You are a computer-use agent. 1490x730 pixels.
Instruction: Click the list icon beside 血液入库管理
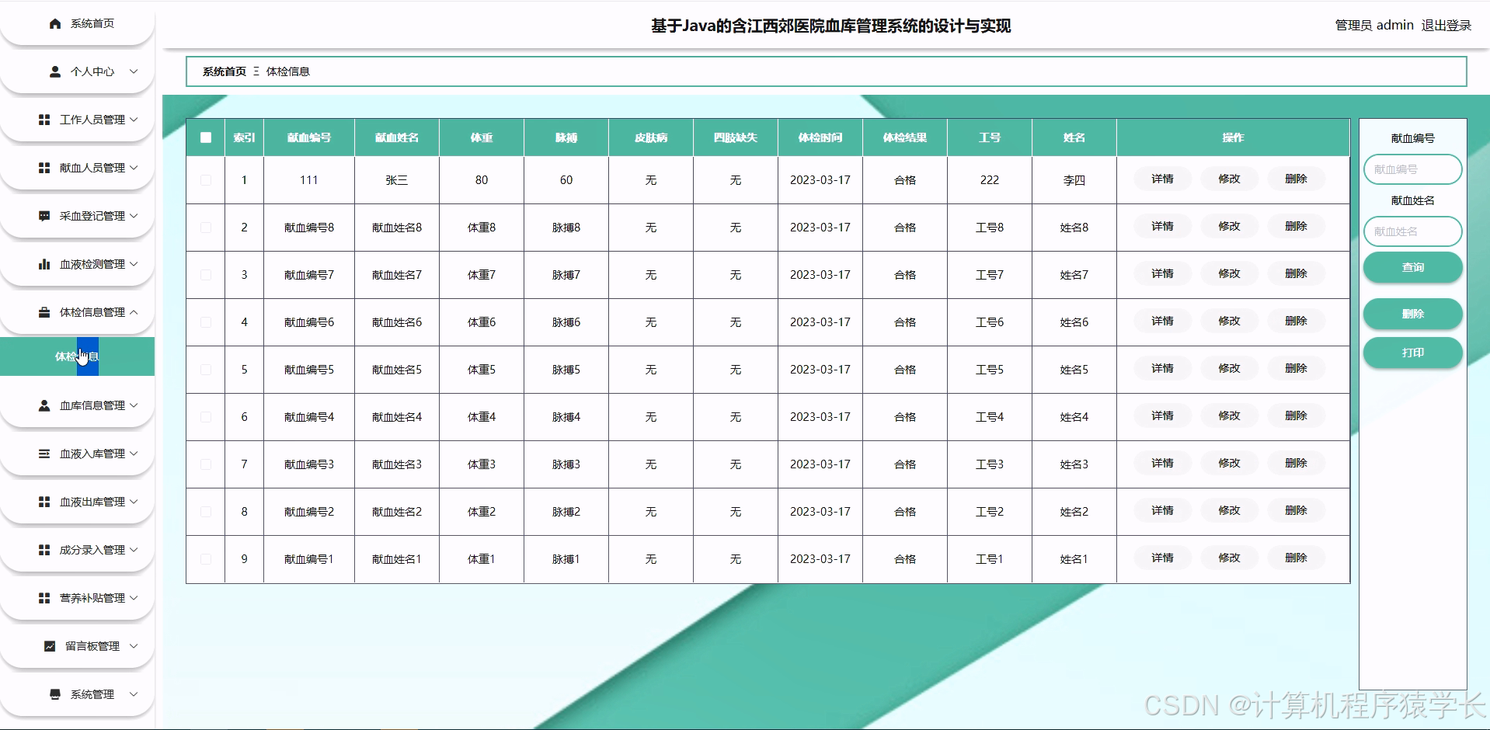click(44, 454)
